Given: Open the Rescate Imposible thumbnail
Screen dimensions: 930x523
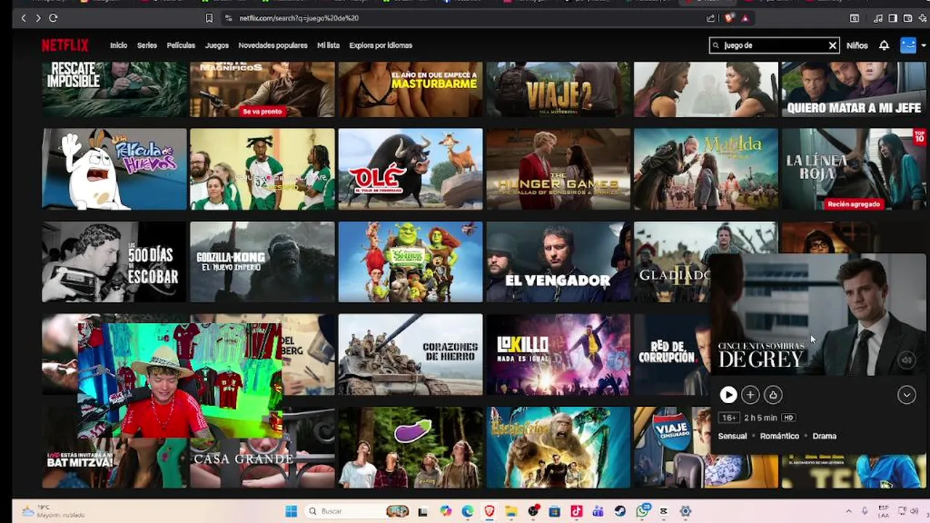Looking at the screenshot, I should (x=114, y=89).
